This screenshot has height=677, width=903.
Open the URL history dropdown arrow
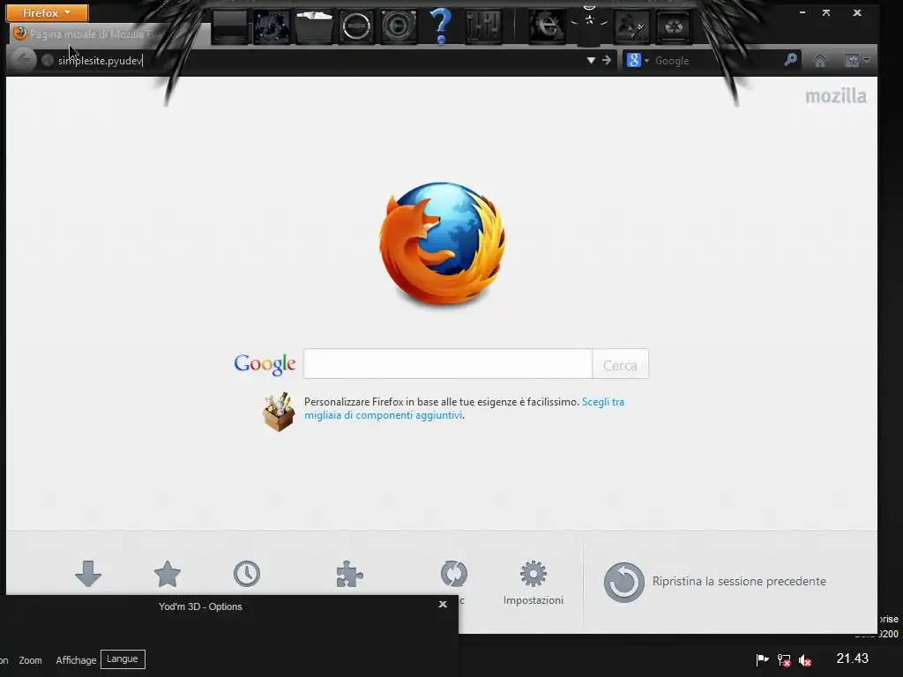click(591, 61)
